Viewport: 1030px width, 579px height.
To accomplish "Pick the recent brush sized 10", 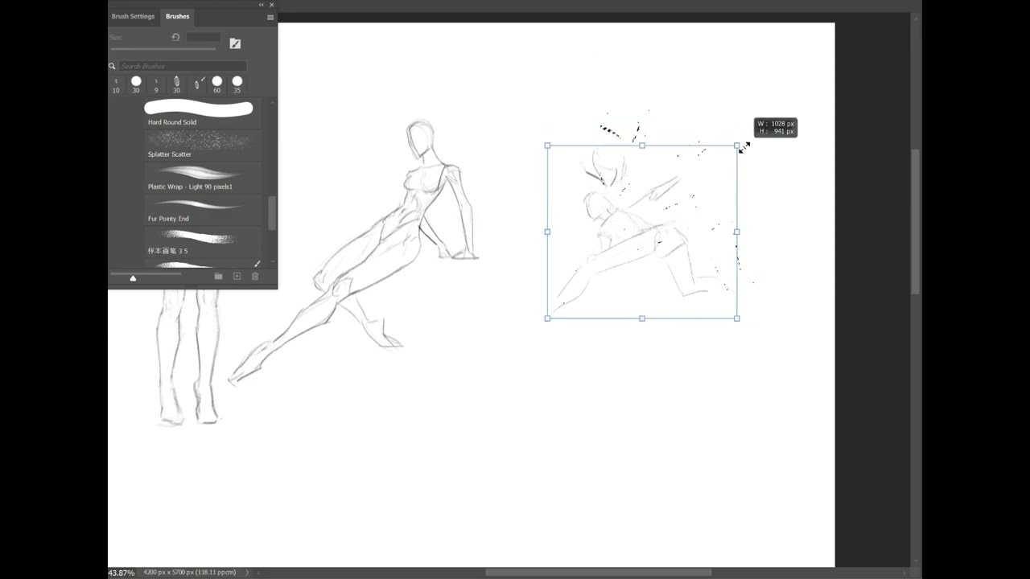I will tap(116, 84).
